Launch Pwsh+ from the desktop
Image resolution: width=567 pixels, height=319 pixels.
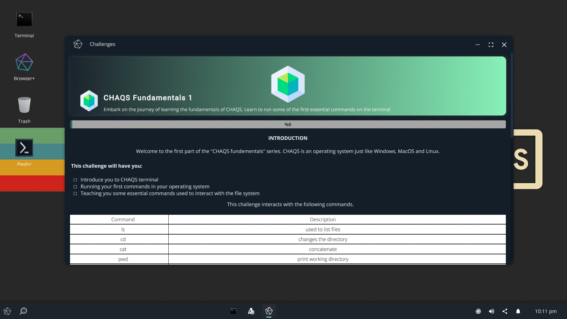(x=24, y=148)
